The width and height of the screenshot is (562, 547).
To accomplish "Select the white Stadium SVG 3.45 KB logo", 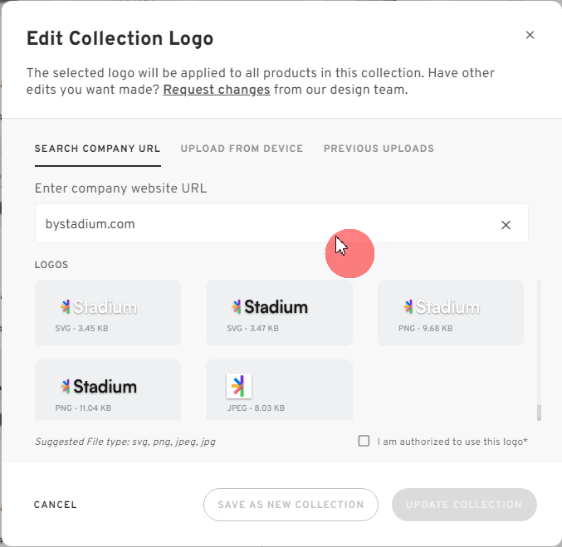I will point(108,313).
